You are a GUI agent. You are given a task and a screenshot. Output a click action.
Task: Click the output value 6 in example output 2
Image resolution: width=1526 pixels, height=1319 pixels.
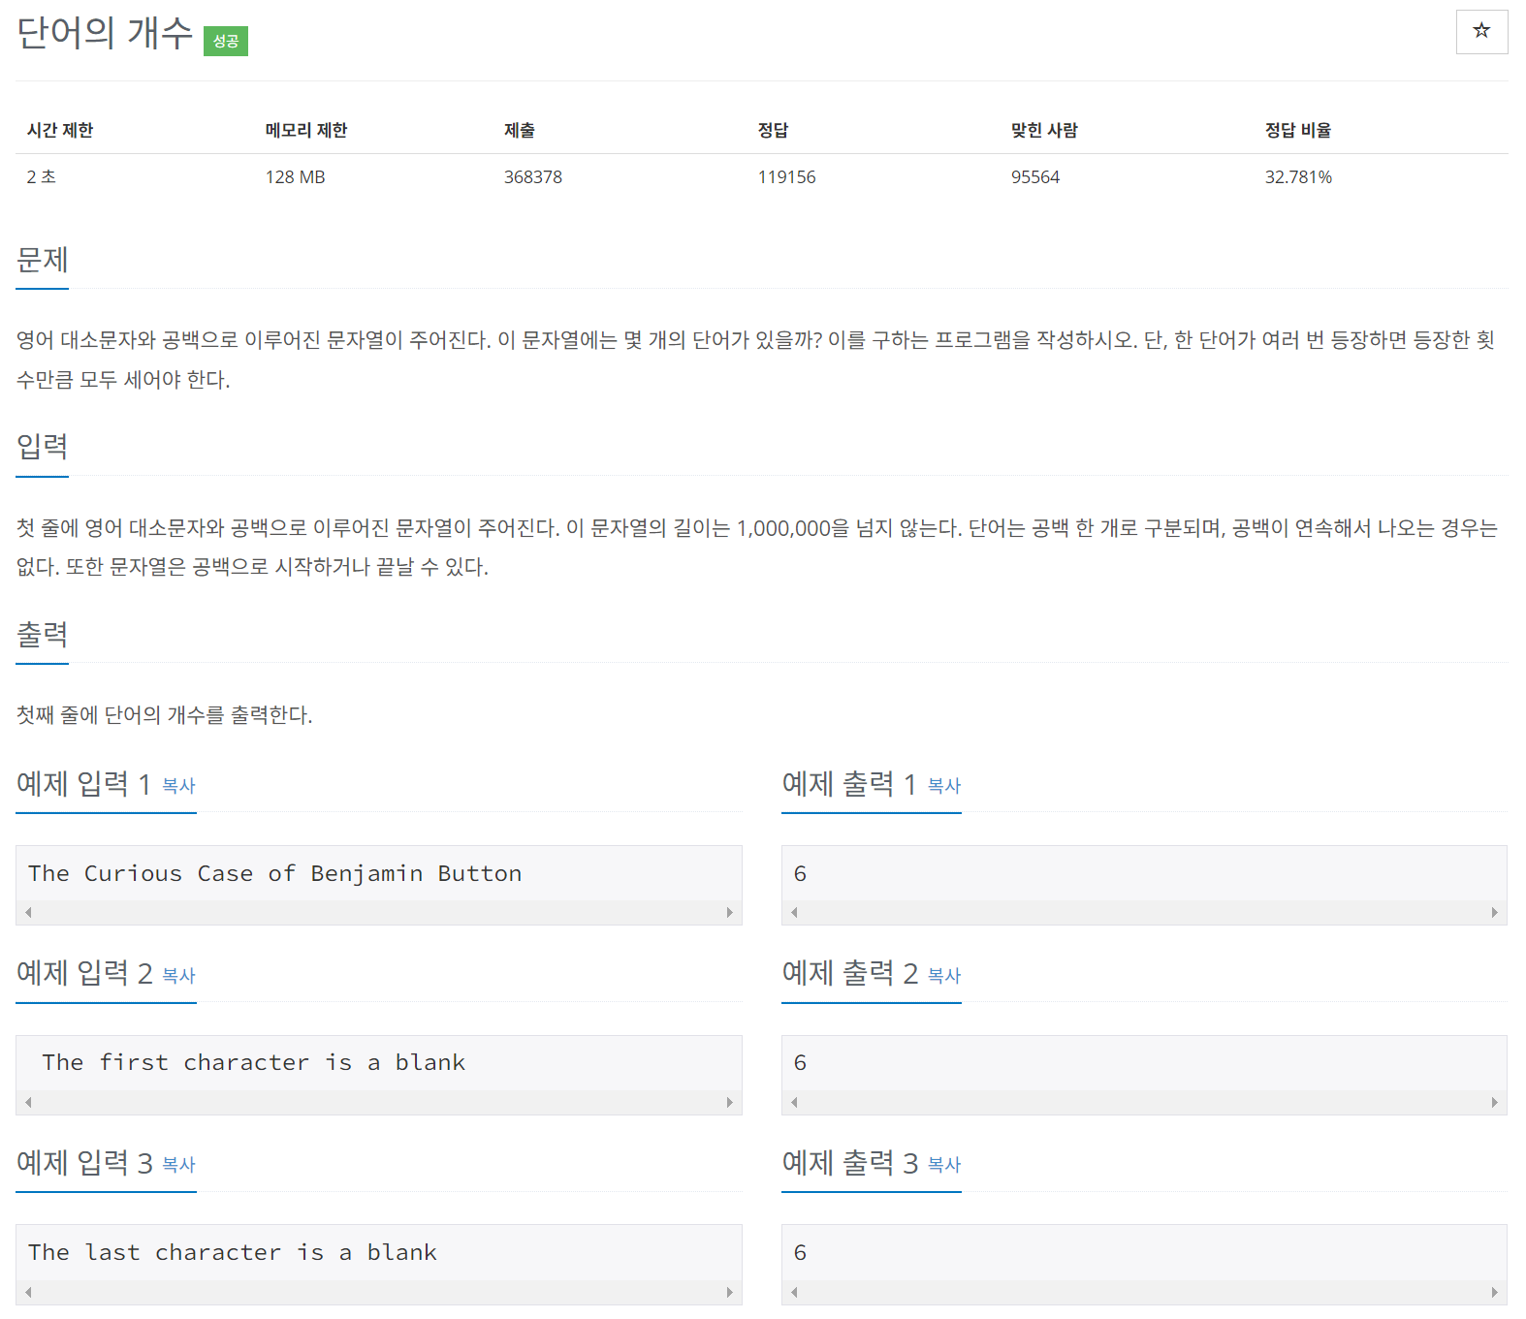click(x=800, y=1062)
